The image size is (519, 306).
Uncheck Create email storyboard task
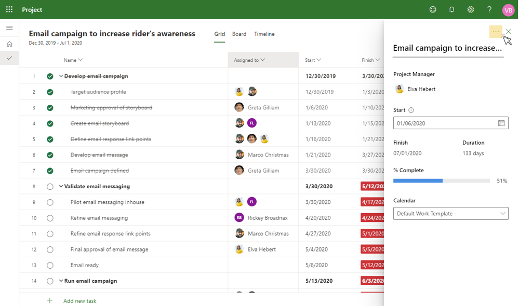(50, 123)
